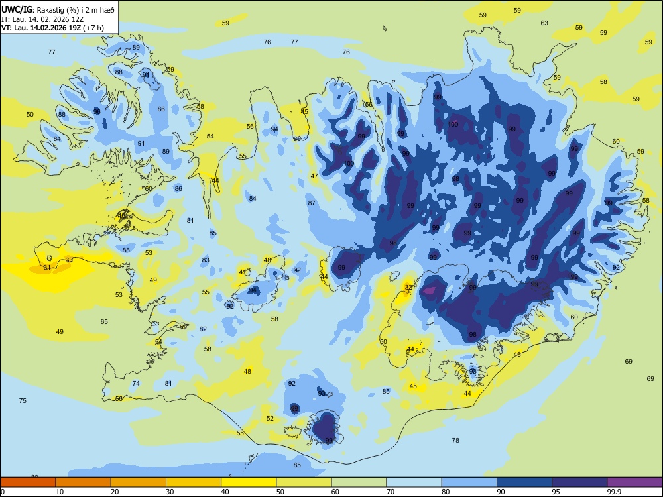Click the orange 10–20 legend swatch
The width and height of the screenshot is (663, 497).
click(x=84, y=482)
